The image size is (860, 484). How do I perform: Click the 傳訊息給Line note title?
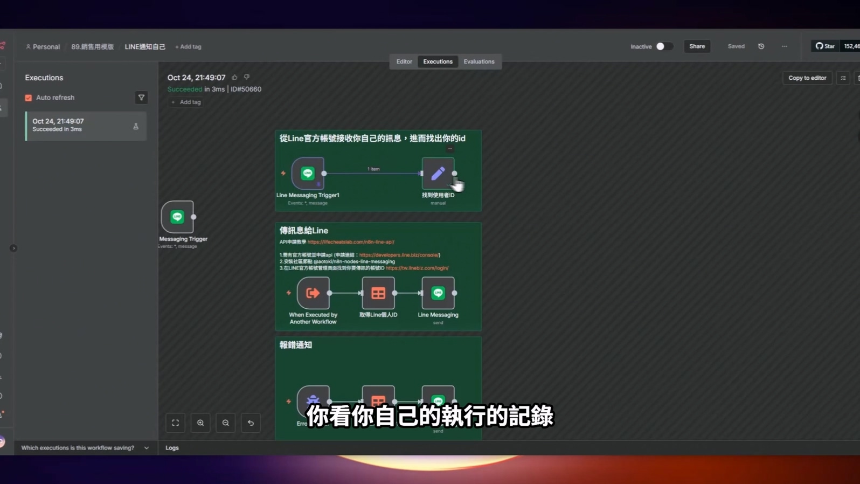coord(303,231)
